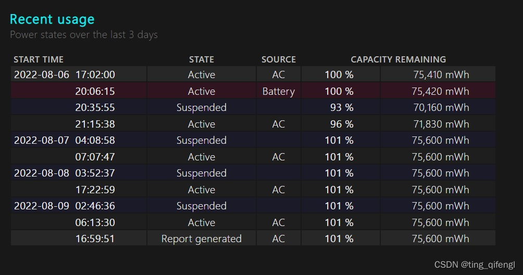Select the Suspended state at 20:35:55
The image size is (523, 275).
(201, 107)
